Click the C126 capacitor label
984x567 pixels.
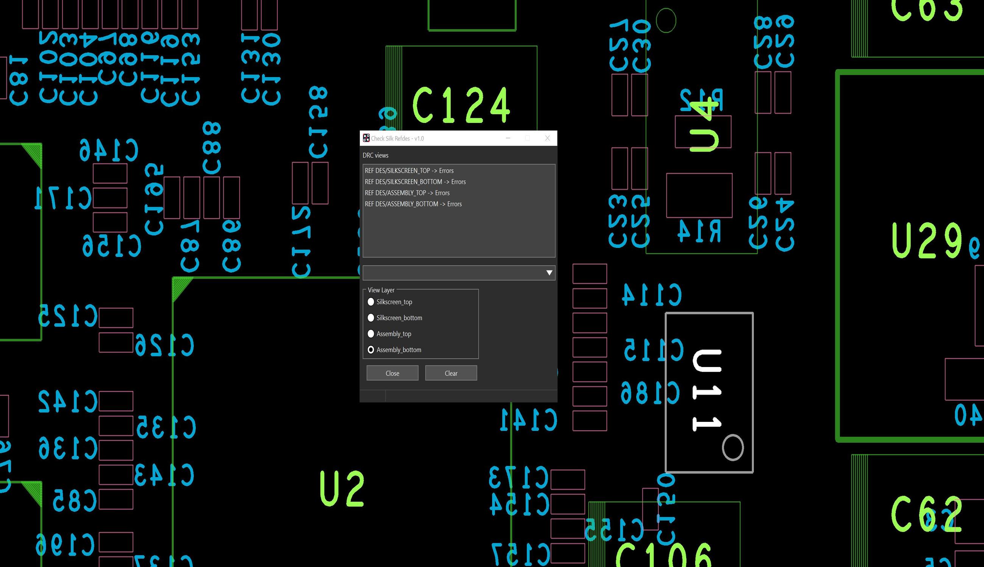[x=165, y=345]
